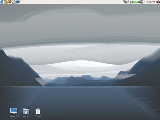Launch the Firefox web browser
Screen dimensions: 160x120
tap(10, 2)
